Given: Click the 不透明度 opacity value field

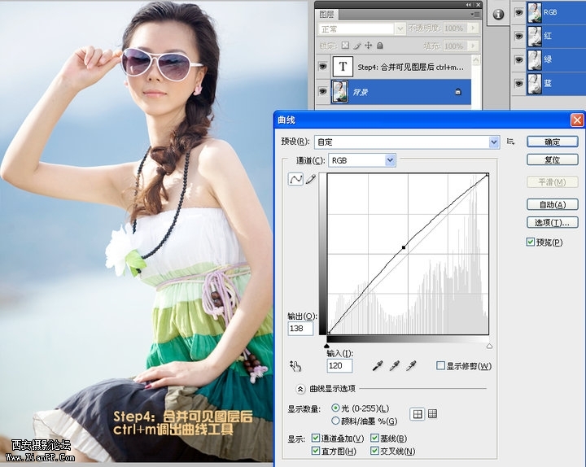Looking at the screenshot, I should pyautogui.click(x=455, y=28).
